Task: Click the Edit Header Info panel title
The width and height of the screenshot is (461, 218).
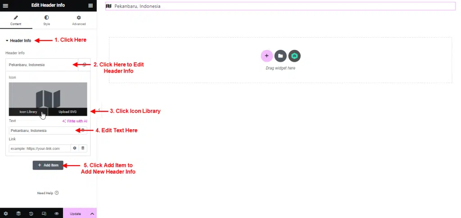Action: pos(48,5)
